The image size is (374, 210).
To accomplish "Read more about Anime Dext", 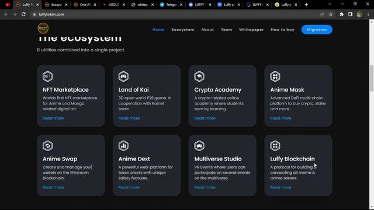I will click(129, 187).
